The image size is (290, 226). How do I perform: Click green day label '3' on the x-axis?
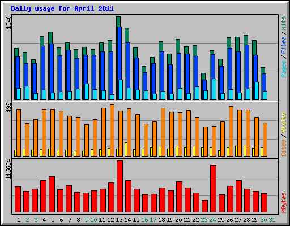click(36, 220)
